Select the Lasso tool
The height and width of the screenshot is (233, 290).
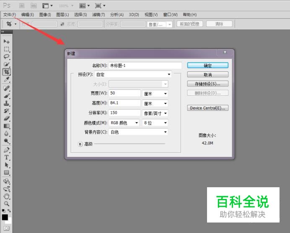click(x=6, y=57)
